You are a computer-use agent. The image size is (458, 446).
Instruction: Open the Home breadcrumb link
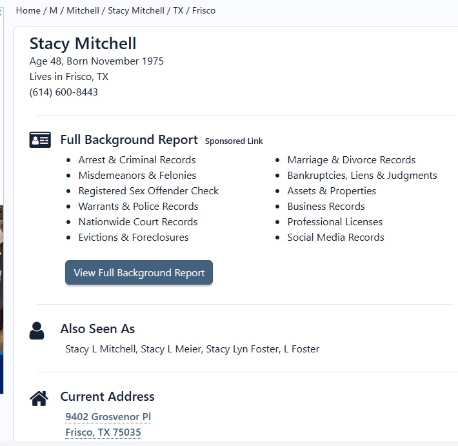pyautogui.click(x=28, y=10)
